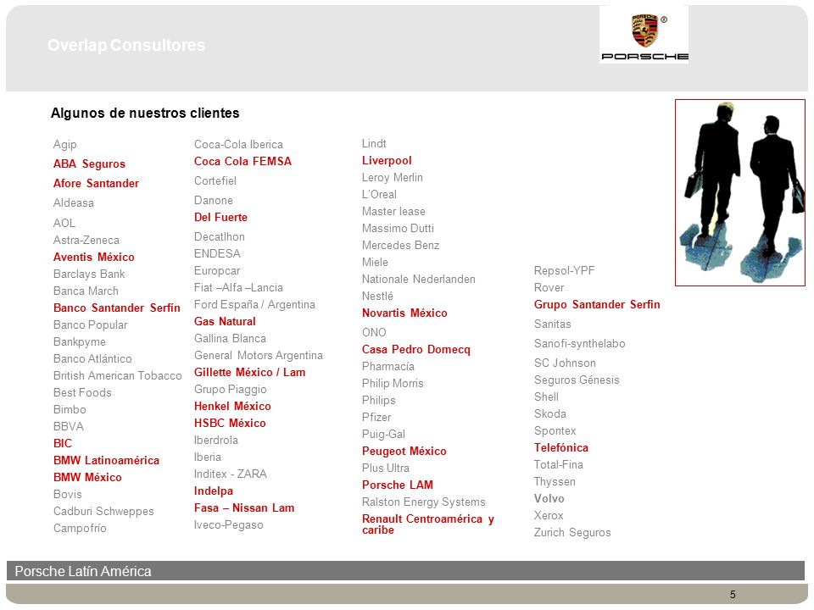Click the red 'Aventis México' entry
This screenshot has height=610, width=814.
(x=94, y=258)
